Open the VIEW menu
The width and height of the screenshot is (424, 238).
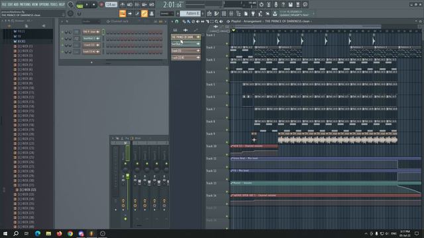coord(35,5)
